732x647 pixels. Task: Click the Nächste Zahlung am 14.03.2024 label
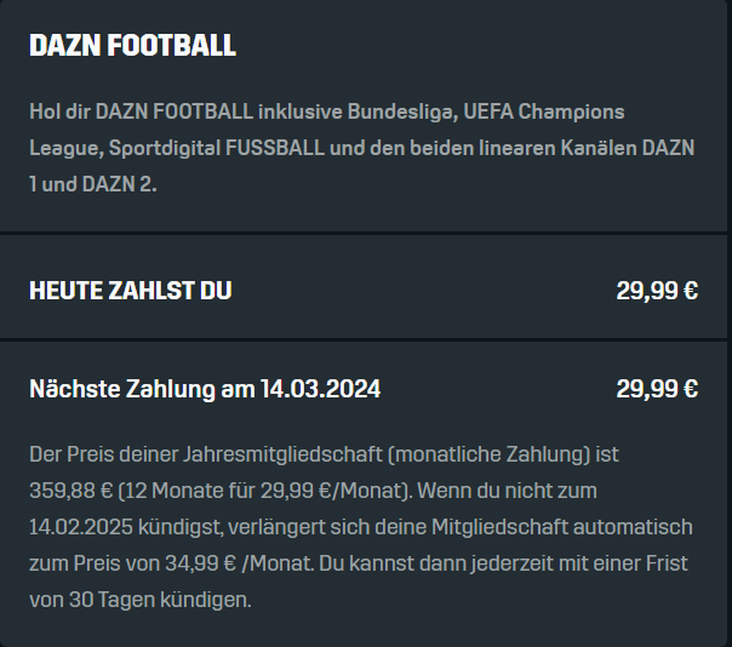[205, 388]
